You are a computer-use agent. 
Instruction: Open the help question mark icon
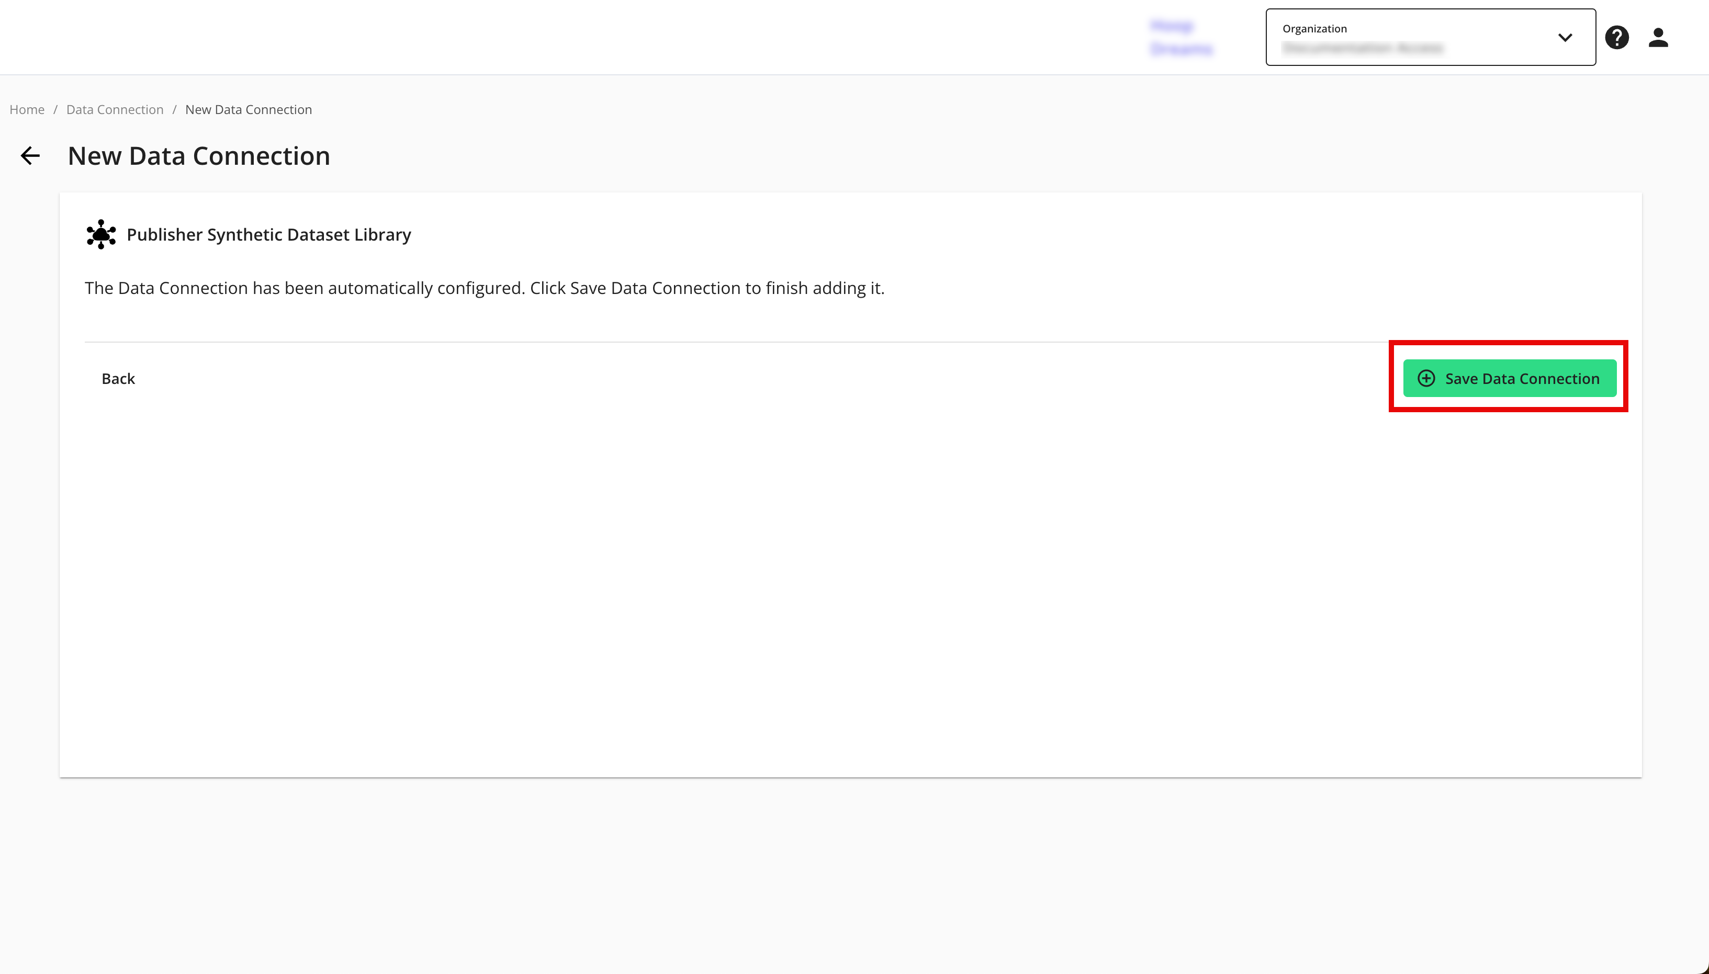1617,38
